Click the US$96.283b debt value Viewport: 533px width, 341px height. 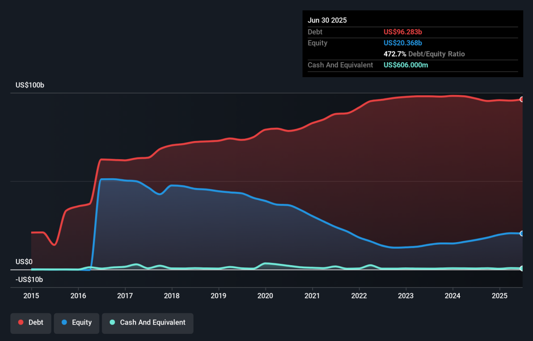[x=403, y=32]
